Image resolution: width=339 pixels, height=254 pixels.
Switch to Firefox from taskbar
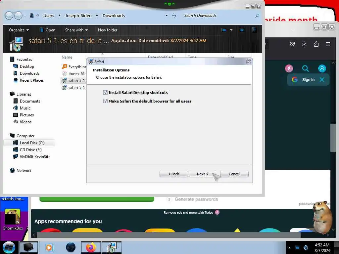tap(91, 247)
